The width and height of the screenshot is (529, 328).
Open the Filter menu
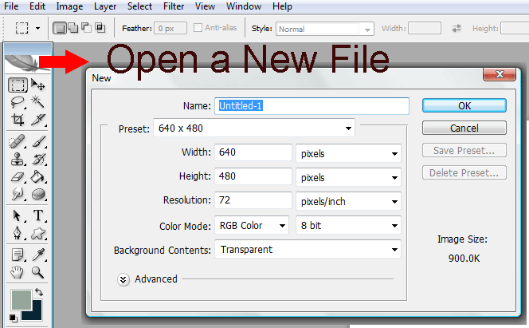tap(174, 6)
